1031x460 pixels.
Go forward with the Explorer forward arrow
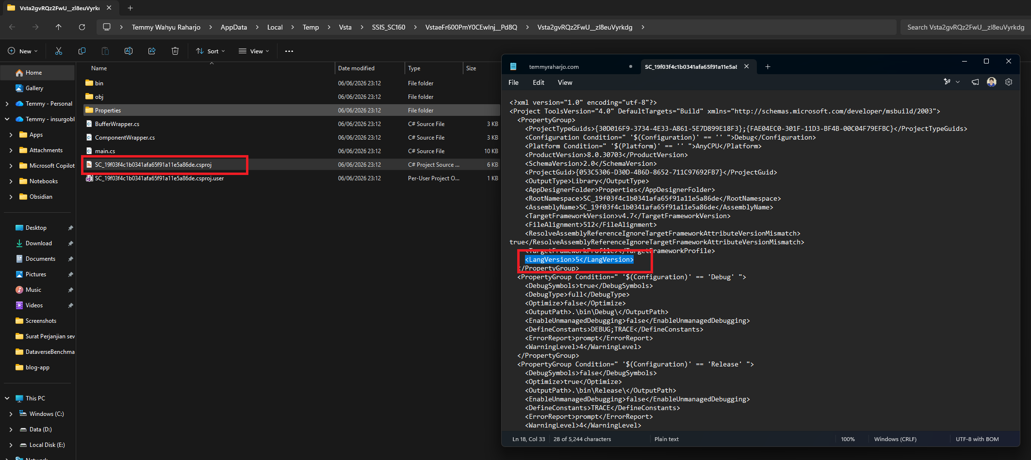point(35,27)
